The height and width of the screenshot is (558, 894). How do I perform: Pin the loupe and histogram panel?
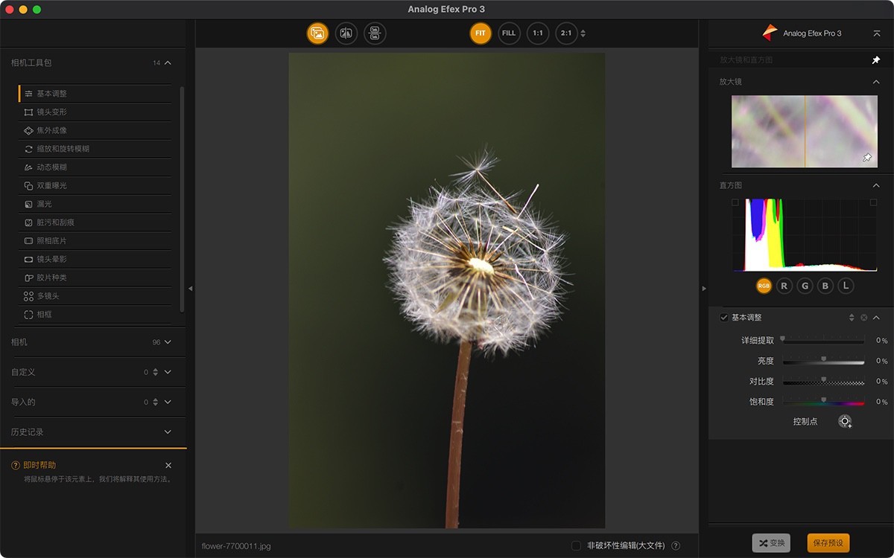(876, 60)
